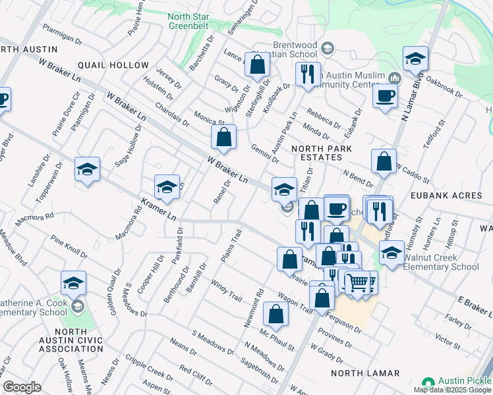Select the school marker on W Braker Ln near Titian Dr
Screen dimensions: 493x395
coord(284,191)
